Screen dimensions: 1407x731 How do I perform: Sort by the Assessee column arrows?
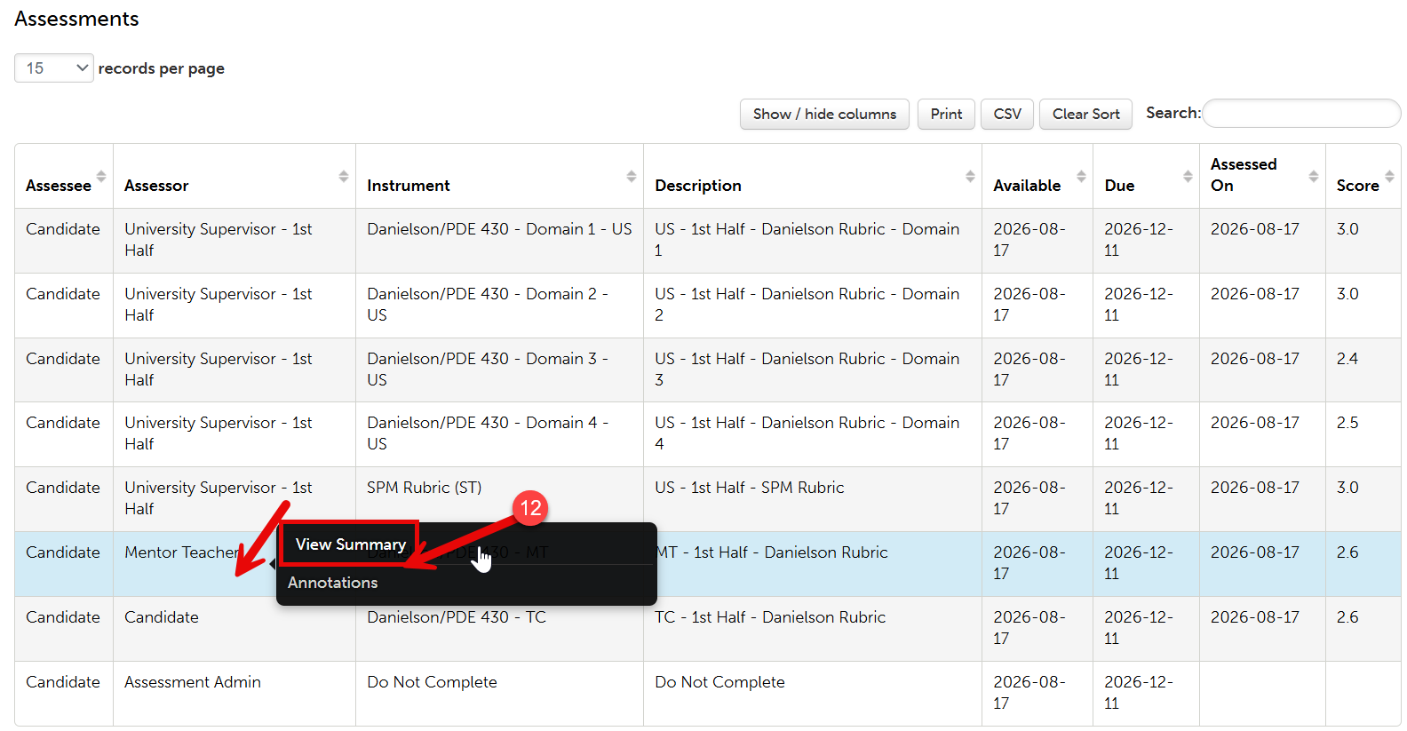[101, 176]
